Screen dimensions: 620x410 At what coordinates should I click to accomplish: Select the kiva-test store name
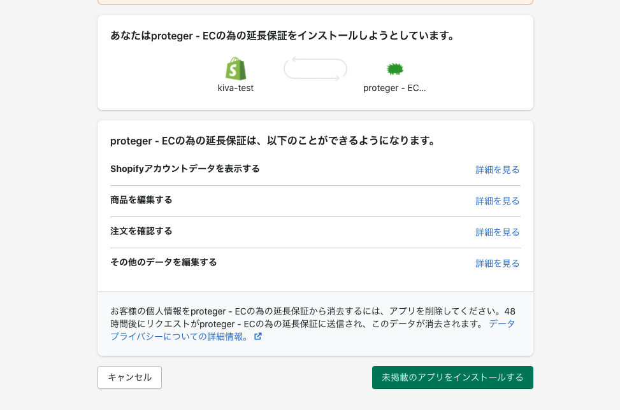(x=236, y=88)
